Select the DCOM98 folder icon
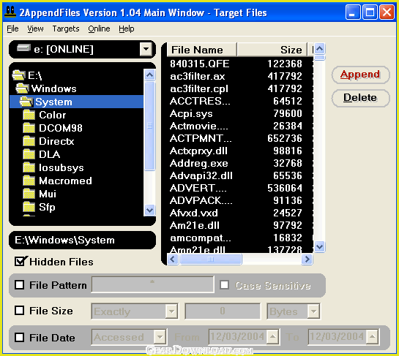 click(x=29, y=128)
